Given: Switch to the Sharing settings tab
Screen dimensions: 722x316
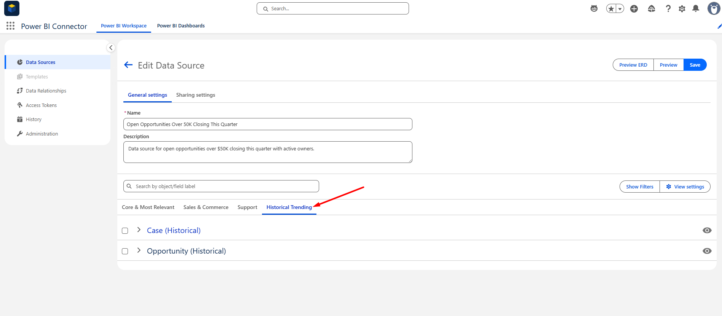Looking at the screenshot, I should (x=196, y=95).
